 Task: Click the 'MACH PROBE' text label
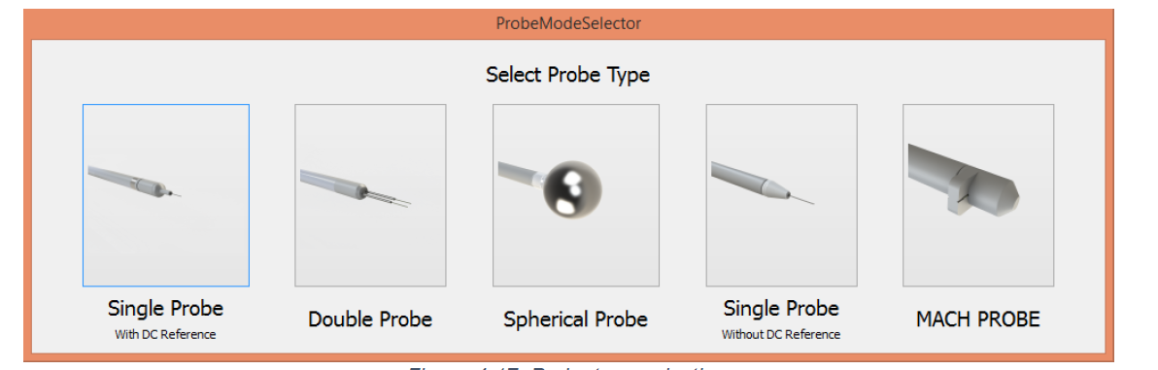pos(978,320)
